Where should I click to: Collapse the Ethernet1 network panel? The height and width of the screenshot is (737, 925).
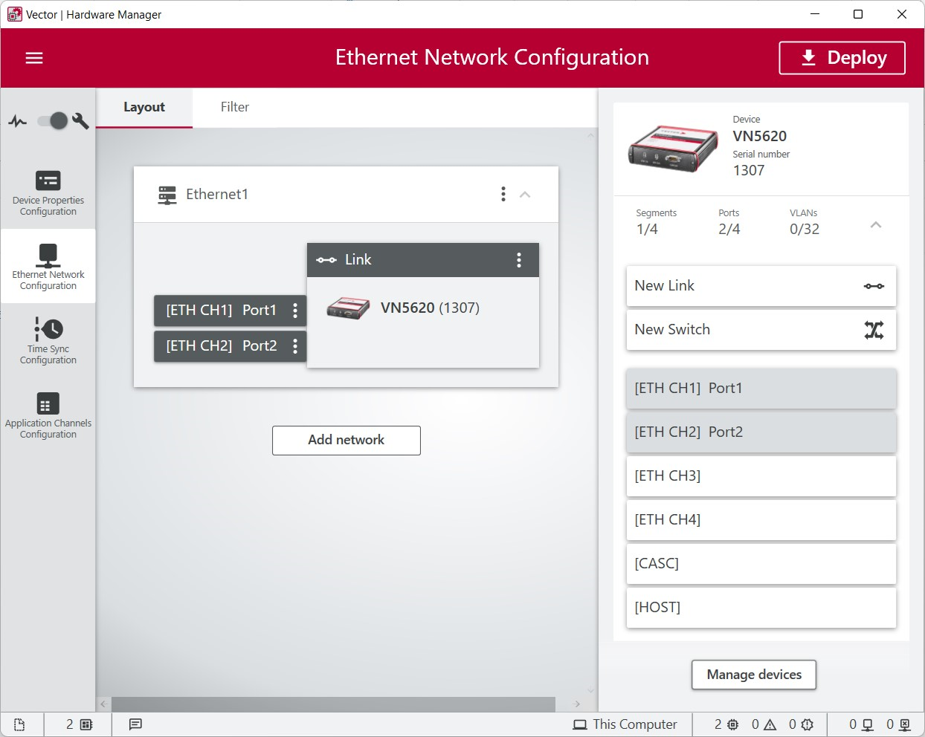coord(525,195)
